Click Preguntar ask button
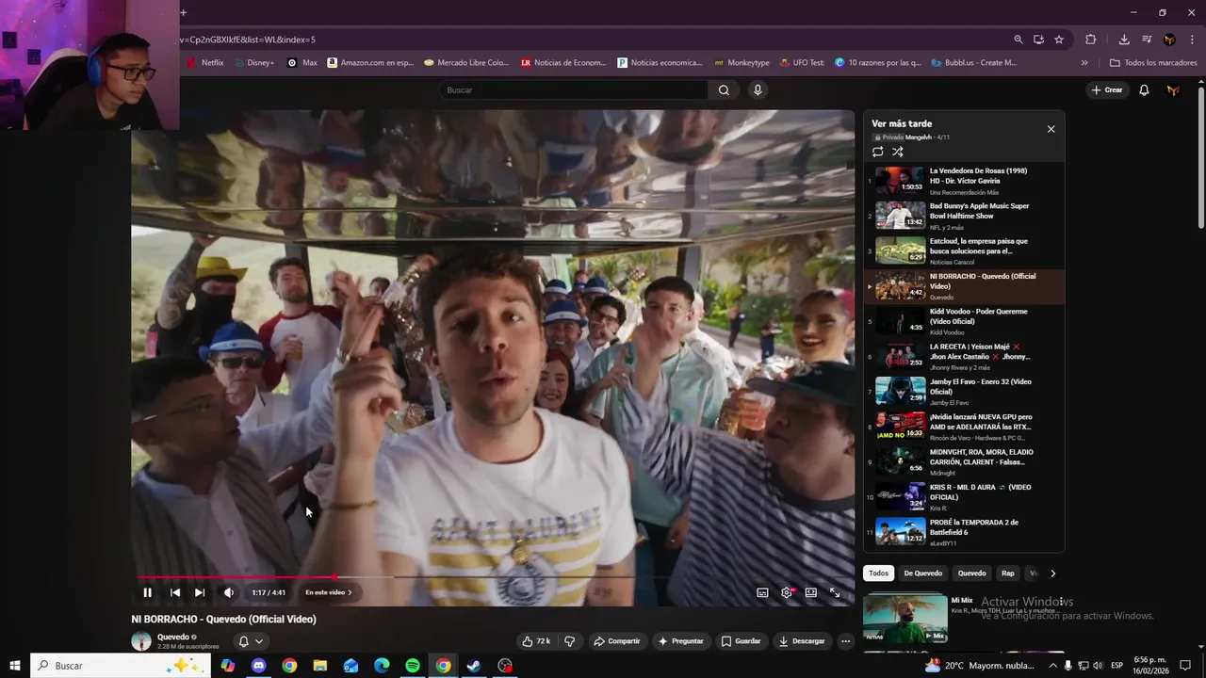 tap(681, 641)
